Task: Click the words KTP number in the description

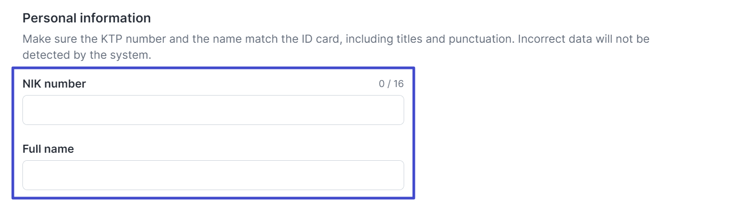Action: point(124,39)
